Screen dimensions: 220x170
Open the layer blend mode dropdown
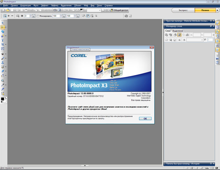(x=195, y=40)
